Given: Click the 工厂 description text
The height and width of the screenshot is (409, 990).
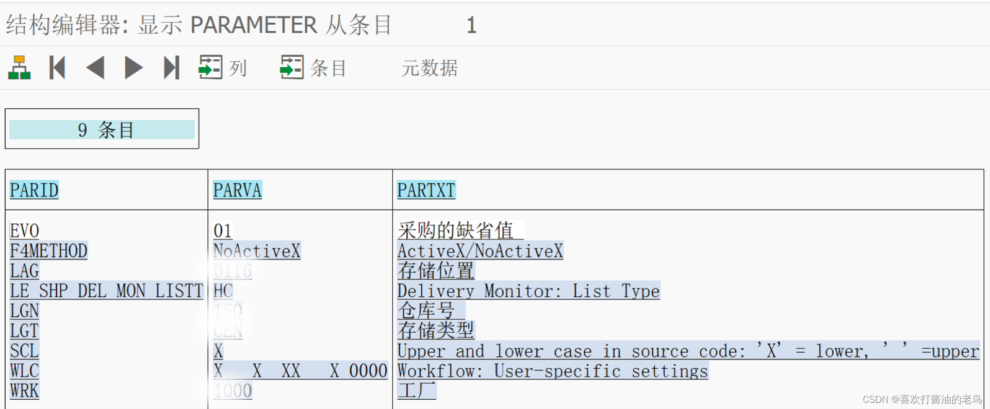Looking at the screenshot, I should pyautogui.click(x=417, y=391).
